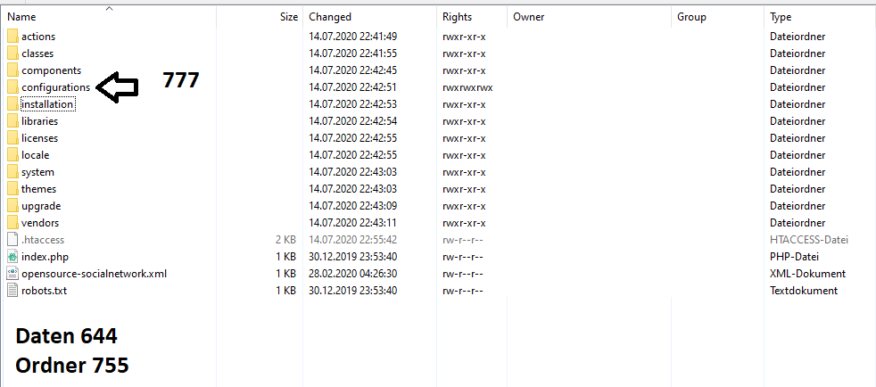
Task: Click the configurations folder icon
Action: tap(12, 87)
